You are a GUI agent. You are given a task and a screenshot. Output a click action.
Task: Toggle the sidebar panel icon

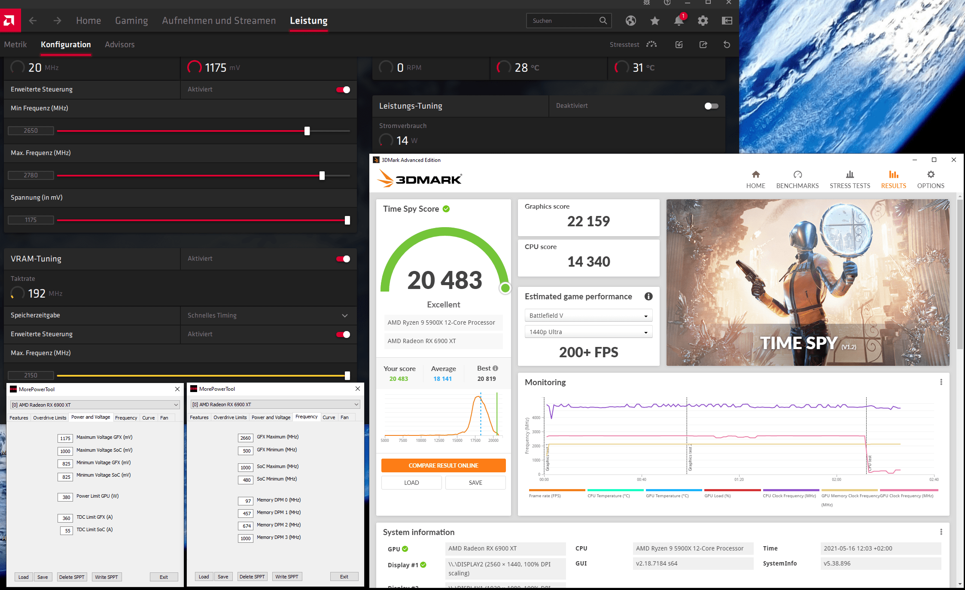coord(727,20)
